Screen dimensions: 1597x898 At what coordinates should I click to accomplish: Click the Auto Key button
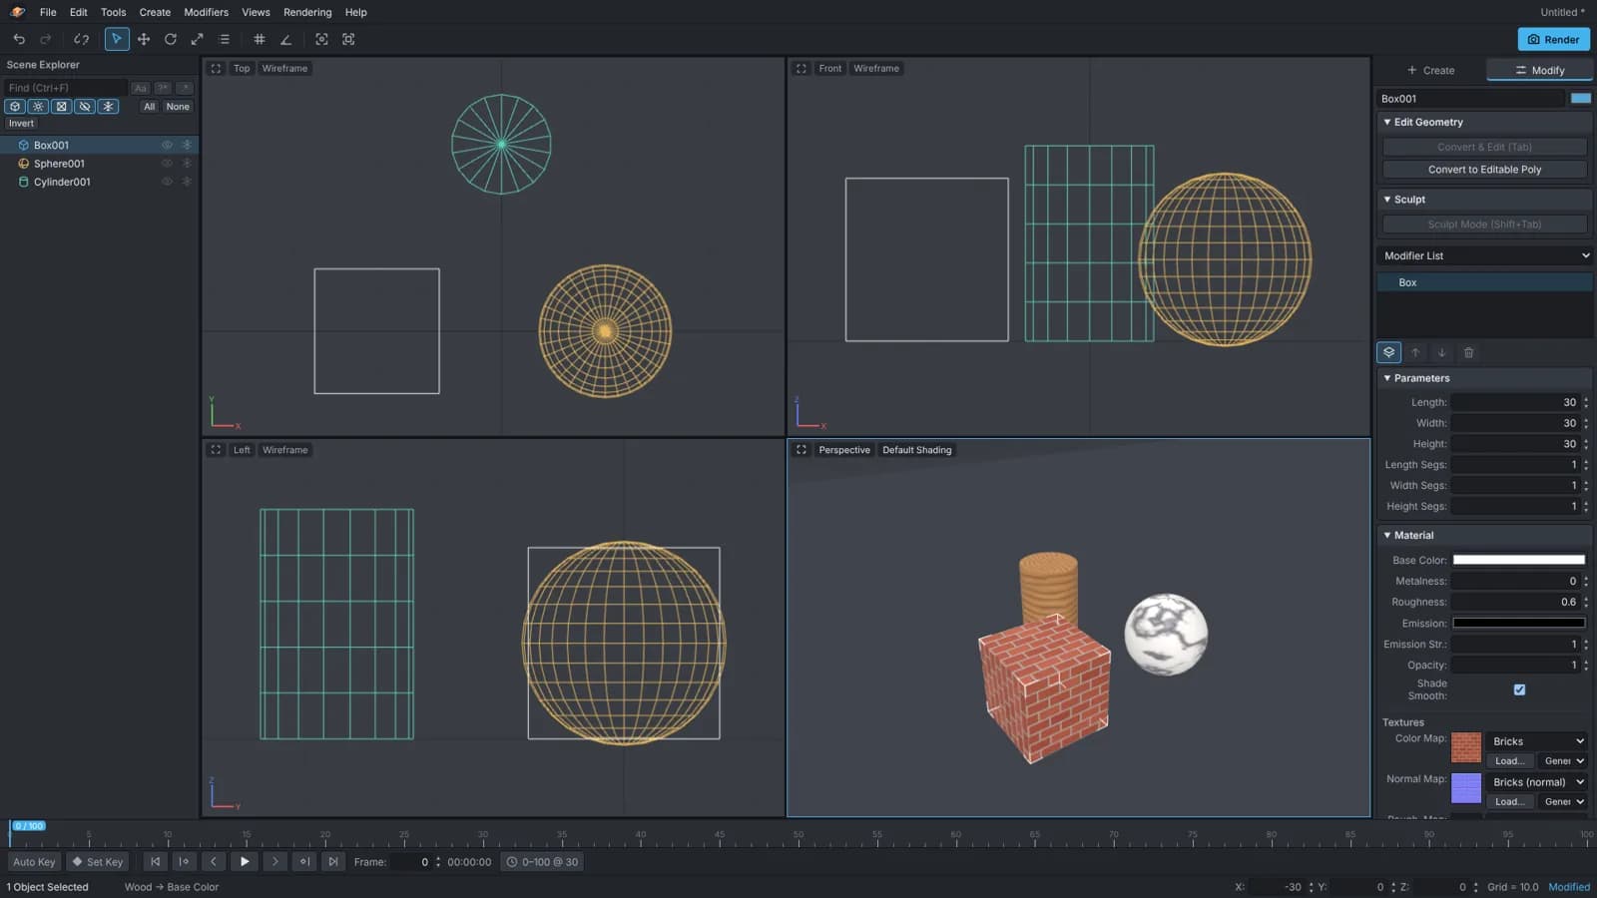click(x=34, y=862)
